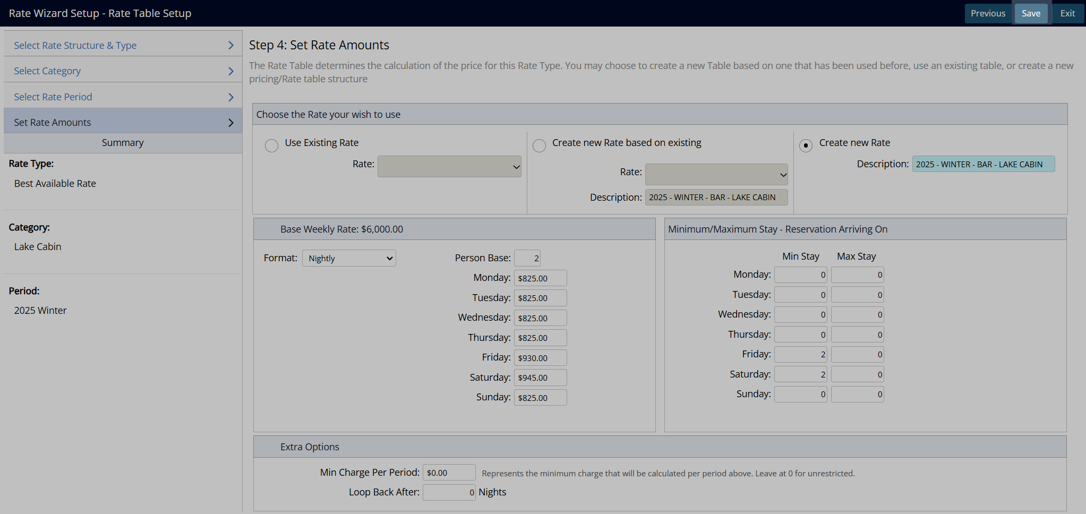Open the Set Rate Amounts step

[x=123, y=122]
